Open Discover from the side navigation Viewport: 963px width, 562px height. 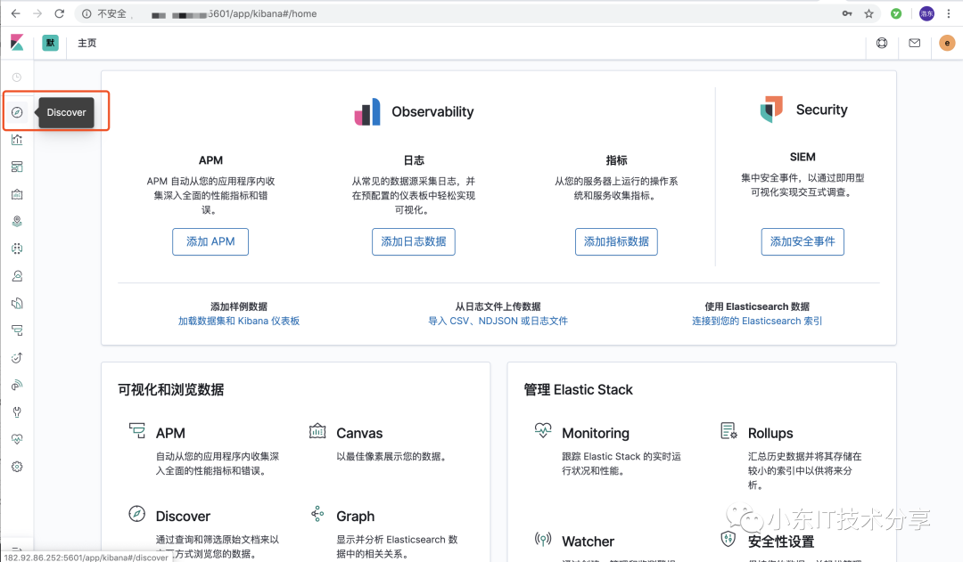17,112
